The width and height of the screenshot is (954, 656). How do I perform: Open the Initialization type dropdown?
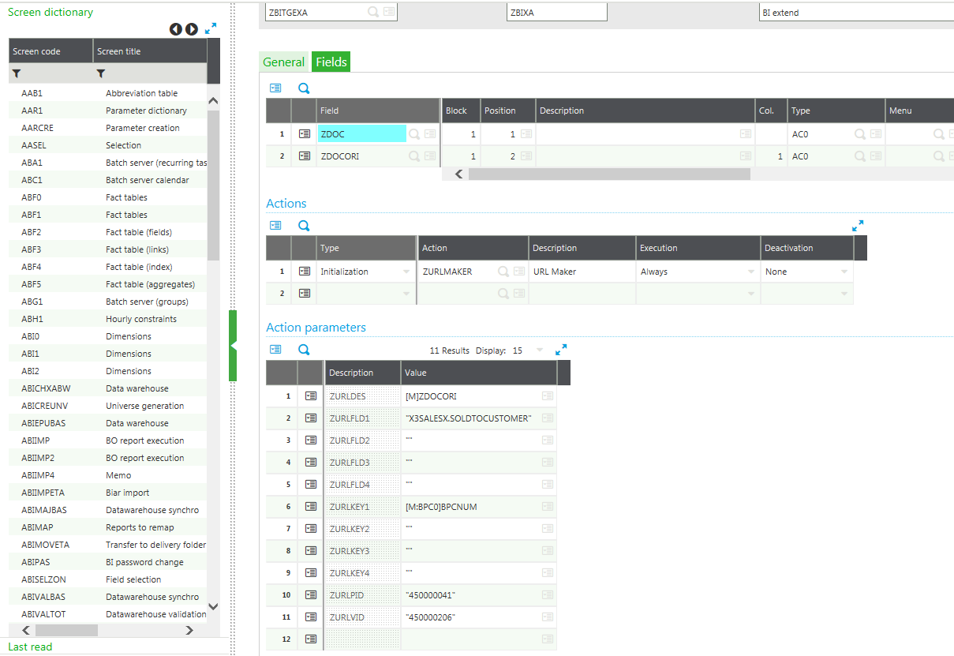(406, 272)
